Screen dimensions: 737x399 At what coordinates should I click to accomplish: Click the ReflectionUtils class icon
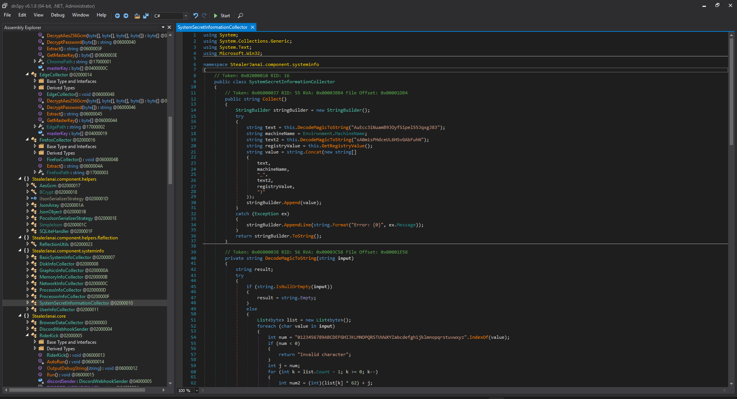[34, 244]
